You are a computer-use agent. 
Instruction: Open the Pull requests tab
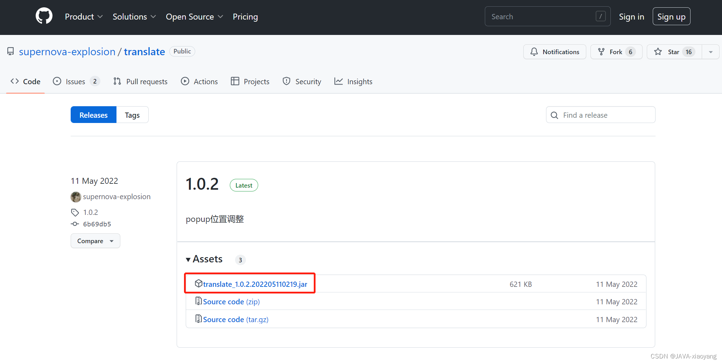coord(140,81)
